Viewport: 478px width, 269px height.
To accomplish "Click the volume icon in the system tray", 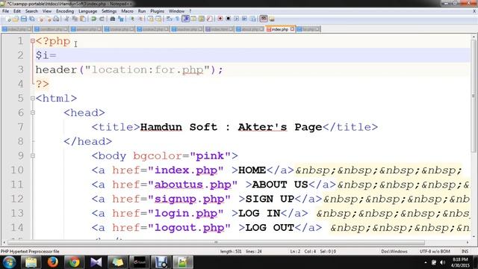I will click(x=443, y=262).
